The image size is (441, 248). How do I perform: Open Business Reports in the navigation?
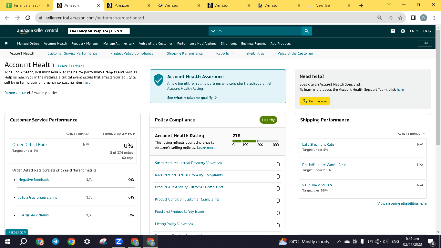coord(253,43)
